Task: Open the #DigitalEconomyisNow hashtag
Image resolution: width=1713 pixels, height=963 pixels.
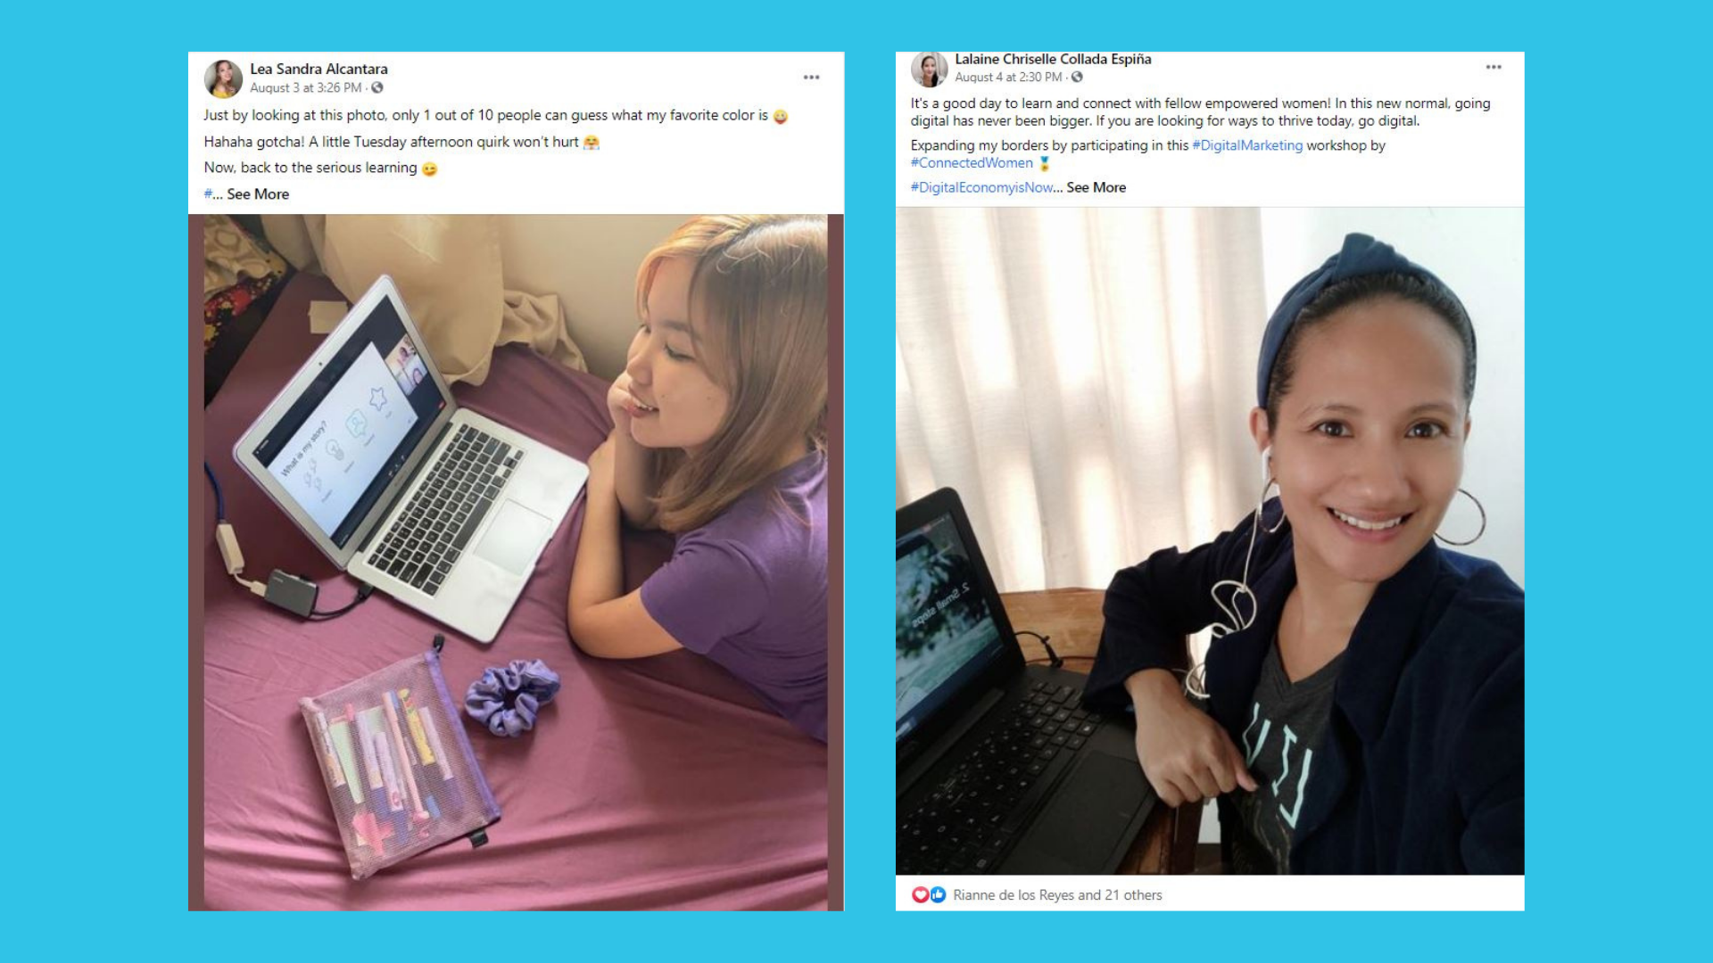Action: point(981,187)
